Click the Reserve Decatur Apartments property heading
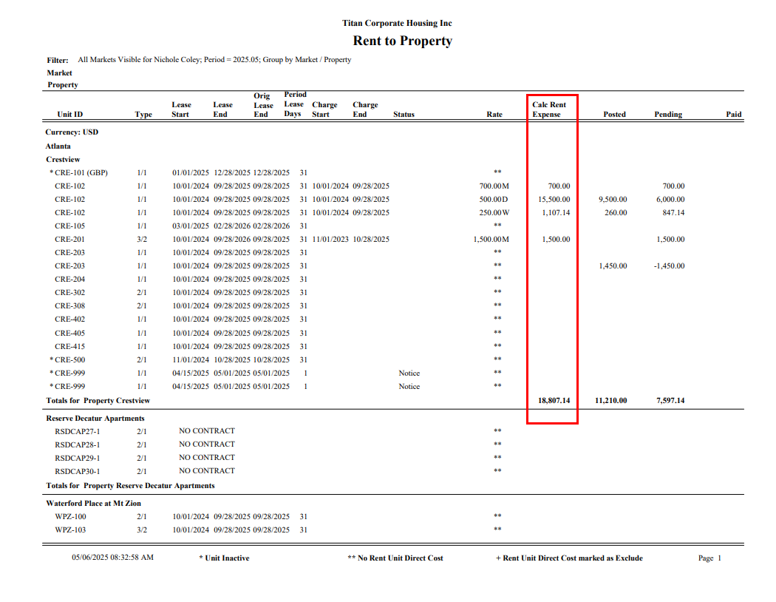 [95, 419]
